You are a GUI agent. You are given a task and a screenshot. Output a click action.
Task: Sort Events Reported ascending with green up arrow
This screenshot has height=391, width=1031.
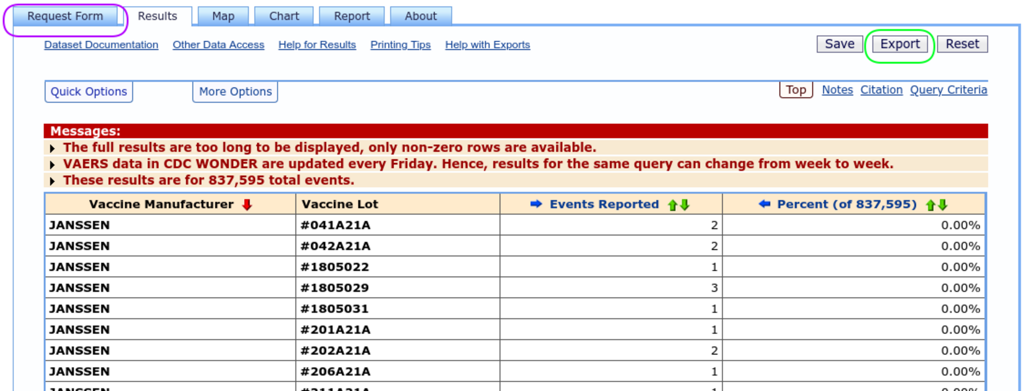[672, 205]
